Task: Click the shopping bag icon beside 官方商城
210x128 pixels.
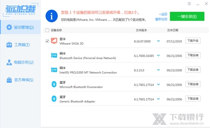Action: [x=9, y=80]
